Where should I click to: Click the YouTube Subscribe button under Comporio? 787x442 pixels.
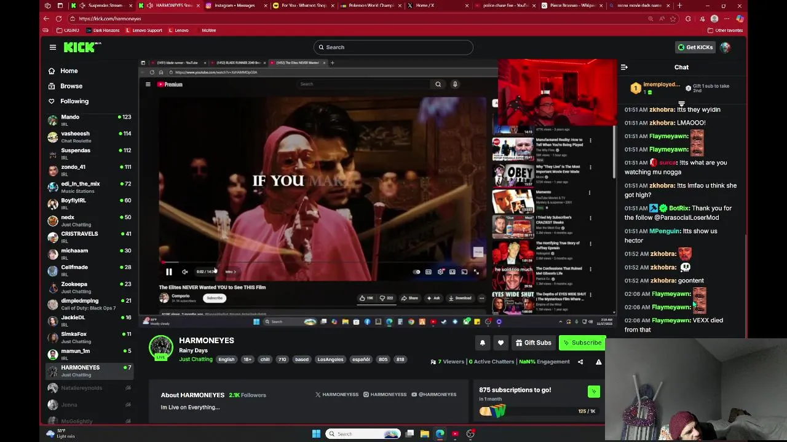[215, 298]
